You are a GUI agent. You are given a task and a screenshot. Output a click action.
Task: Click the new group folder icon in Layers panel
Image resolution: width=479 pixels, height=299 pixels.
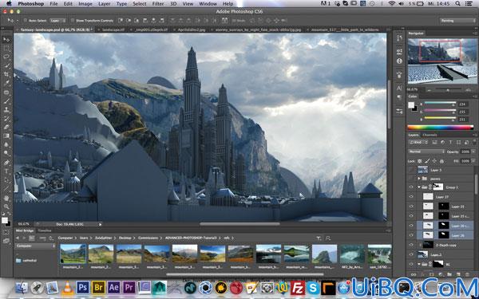click(x=449, y=274)
